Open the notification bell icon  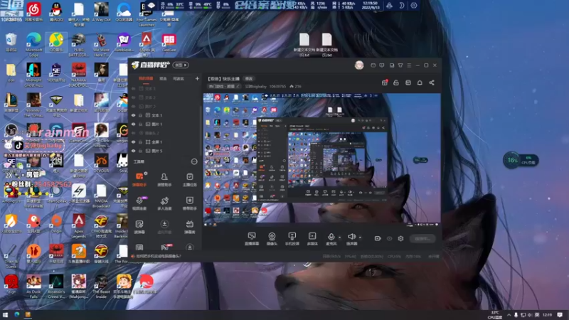[x=420, y=82]
